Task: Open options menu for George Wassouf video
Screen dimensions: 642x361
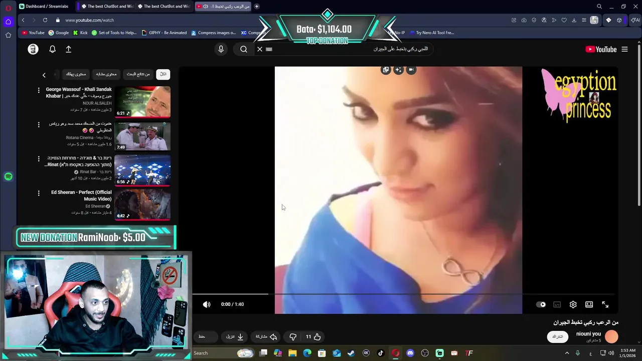Action: pos(39,90)
